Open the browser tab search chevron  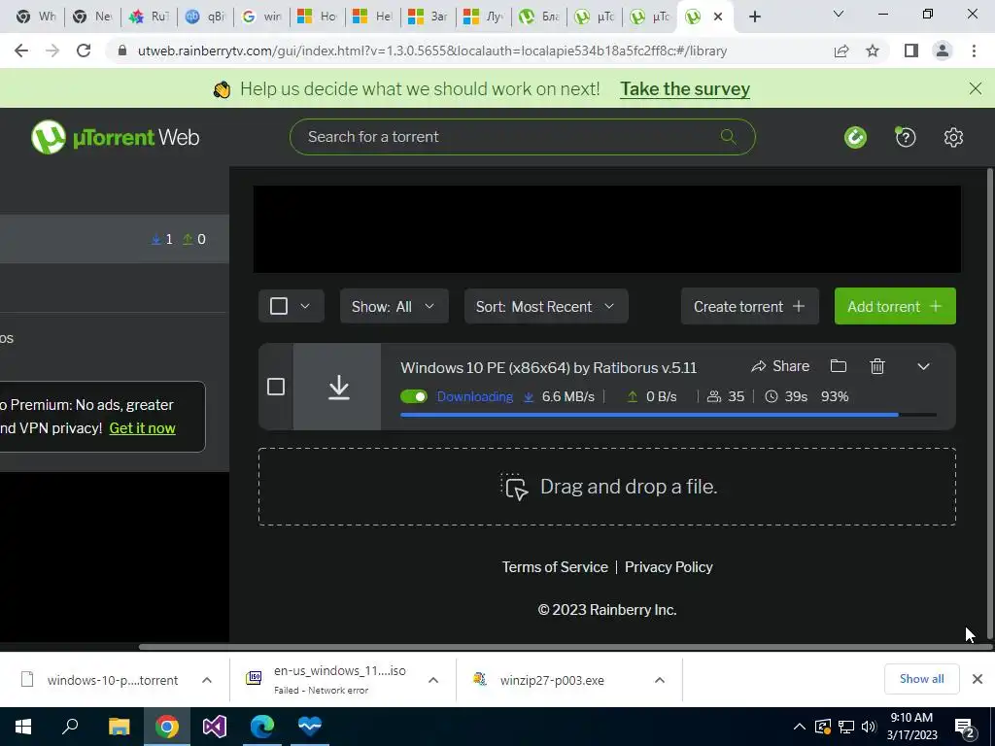point(839,14)
